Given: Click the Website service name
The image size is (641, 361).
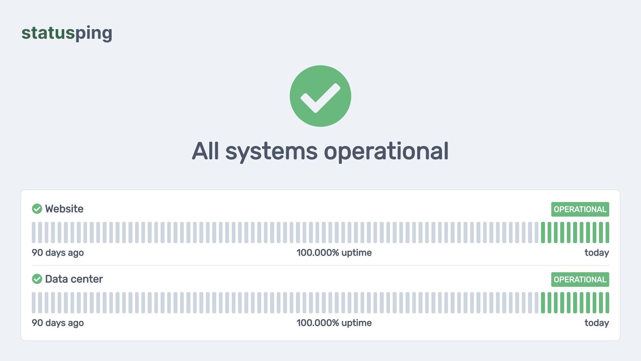Looking at the screenshot, I should pyautogui.click(x=64, y=209).
